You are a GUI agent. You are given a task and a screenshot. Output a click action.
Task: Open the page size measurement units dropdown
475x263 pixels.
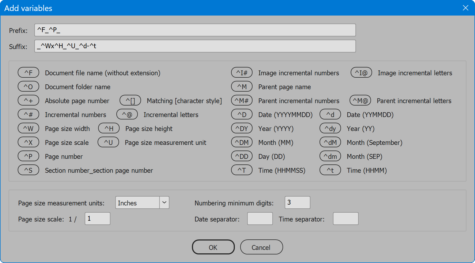(142, 202)
